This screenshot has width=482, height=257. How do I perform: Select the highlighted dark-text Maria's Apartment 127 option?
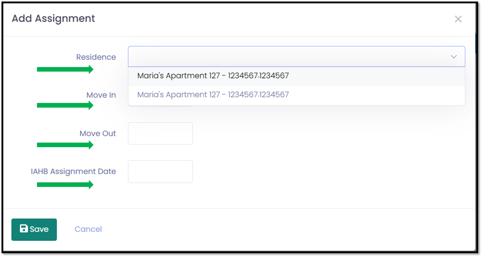click(x=296, y=76)
